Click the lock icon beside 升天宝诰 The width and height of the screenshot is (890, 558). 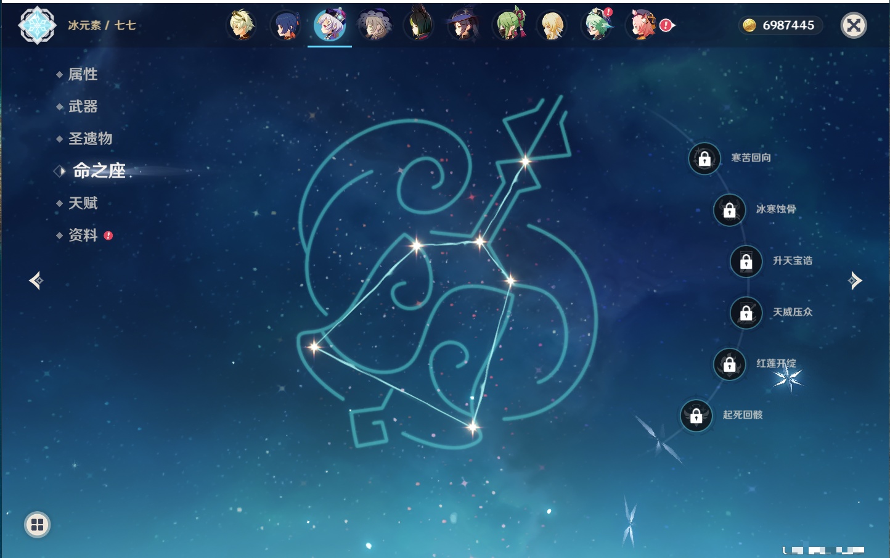(x=746, y=261)
